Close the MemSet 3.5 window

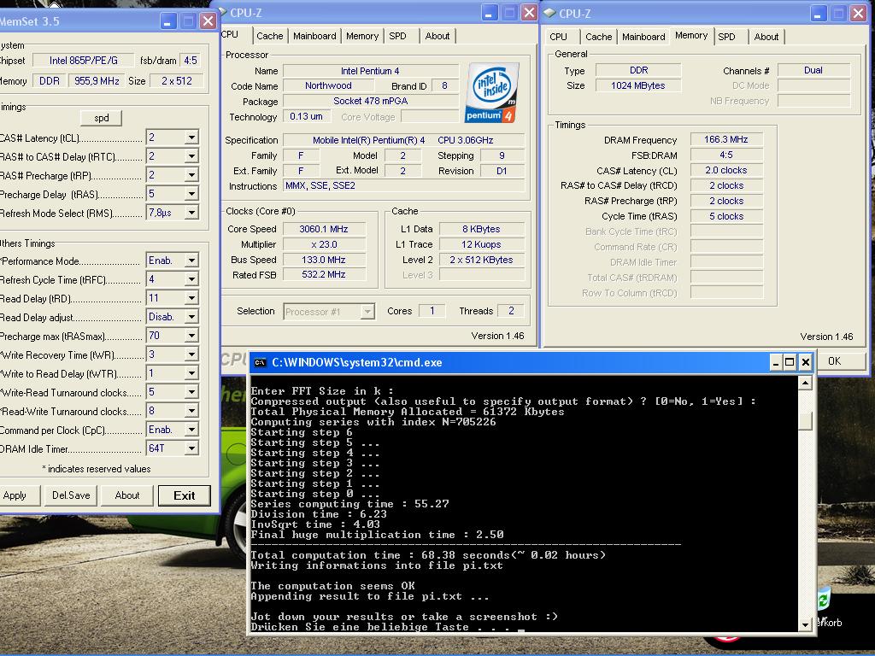(208, 21)
